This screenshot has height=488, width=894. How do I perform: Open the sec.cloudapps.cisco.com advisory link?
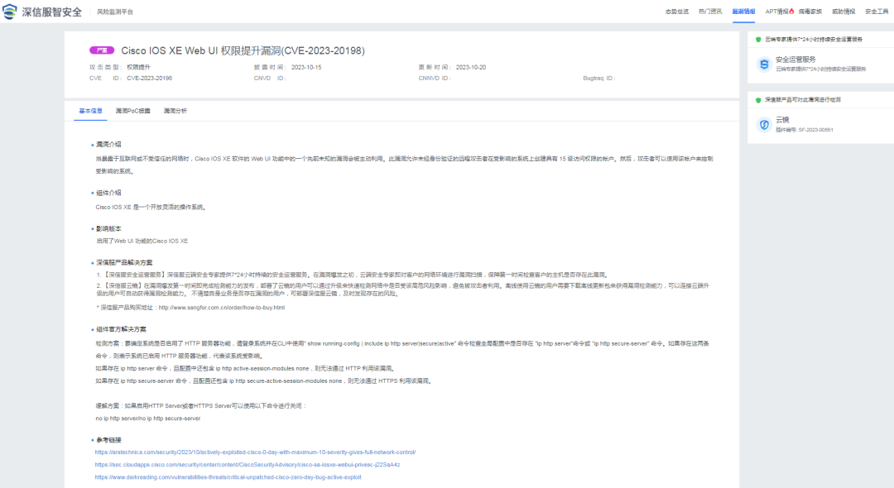(x=248, y=465)
